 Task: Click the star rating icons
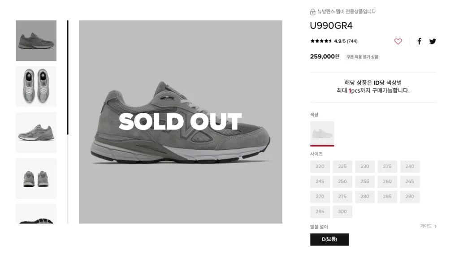[321, 41]
